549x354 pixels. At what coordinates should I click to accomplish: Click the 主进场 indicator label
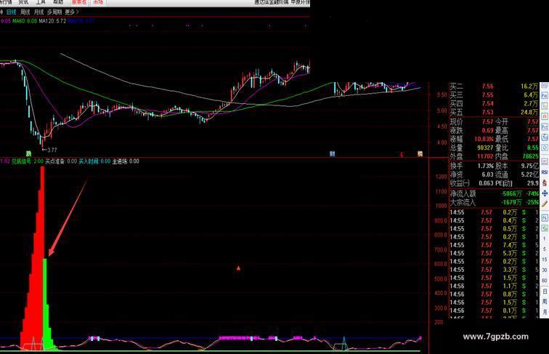click(x=126, y=161)
